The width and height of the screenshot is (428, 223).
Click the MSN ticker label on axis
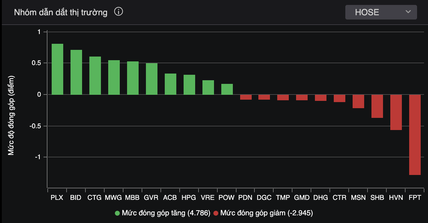358,197
